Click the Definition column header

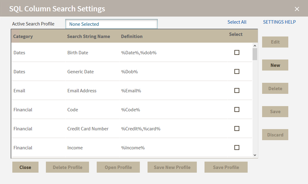(132, 36)
